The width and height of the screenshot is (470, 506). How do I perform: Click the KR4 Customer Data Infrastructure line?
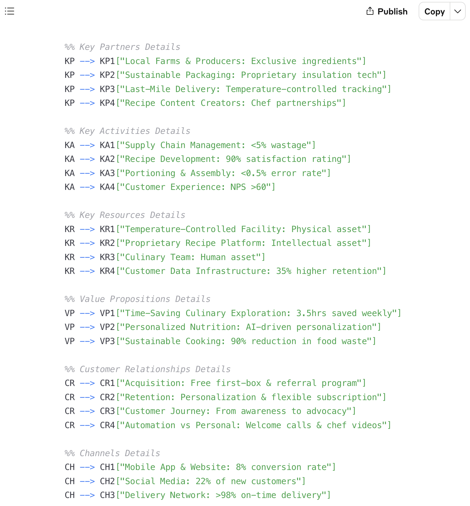click(x=225, y=271)
